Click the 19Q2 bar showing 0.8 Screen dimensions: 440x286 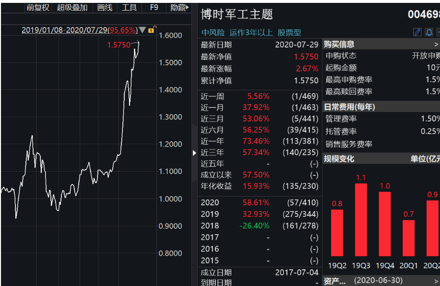(337, 233)
